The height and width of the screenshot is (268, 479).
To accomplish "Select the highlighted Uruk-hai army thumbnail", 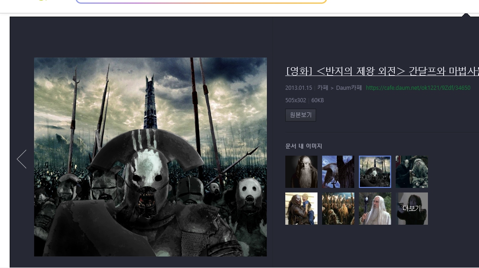I will point(375,172).
